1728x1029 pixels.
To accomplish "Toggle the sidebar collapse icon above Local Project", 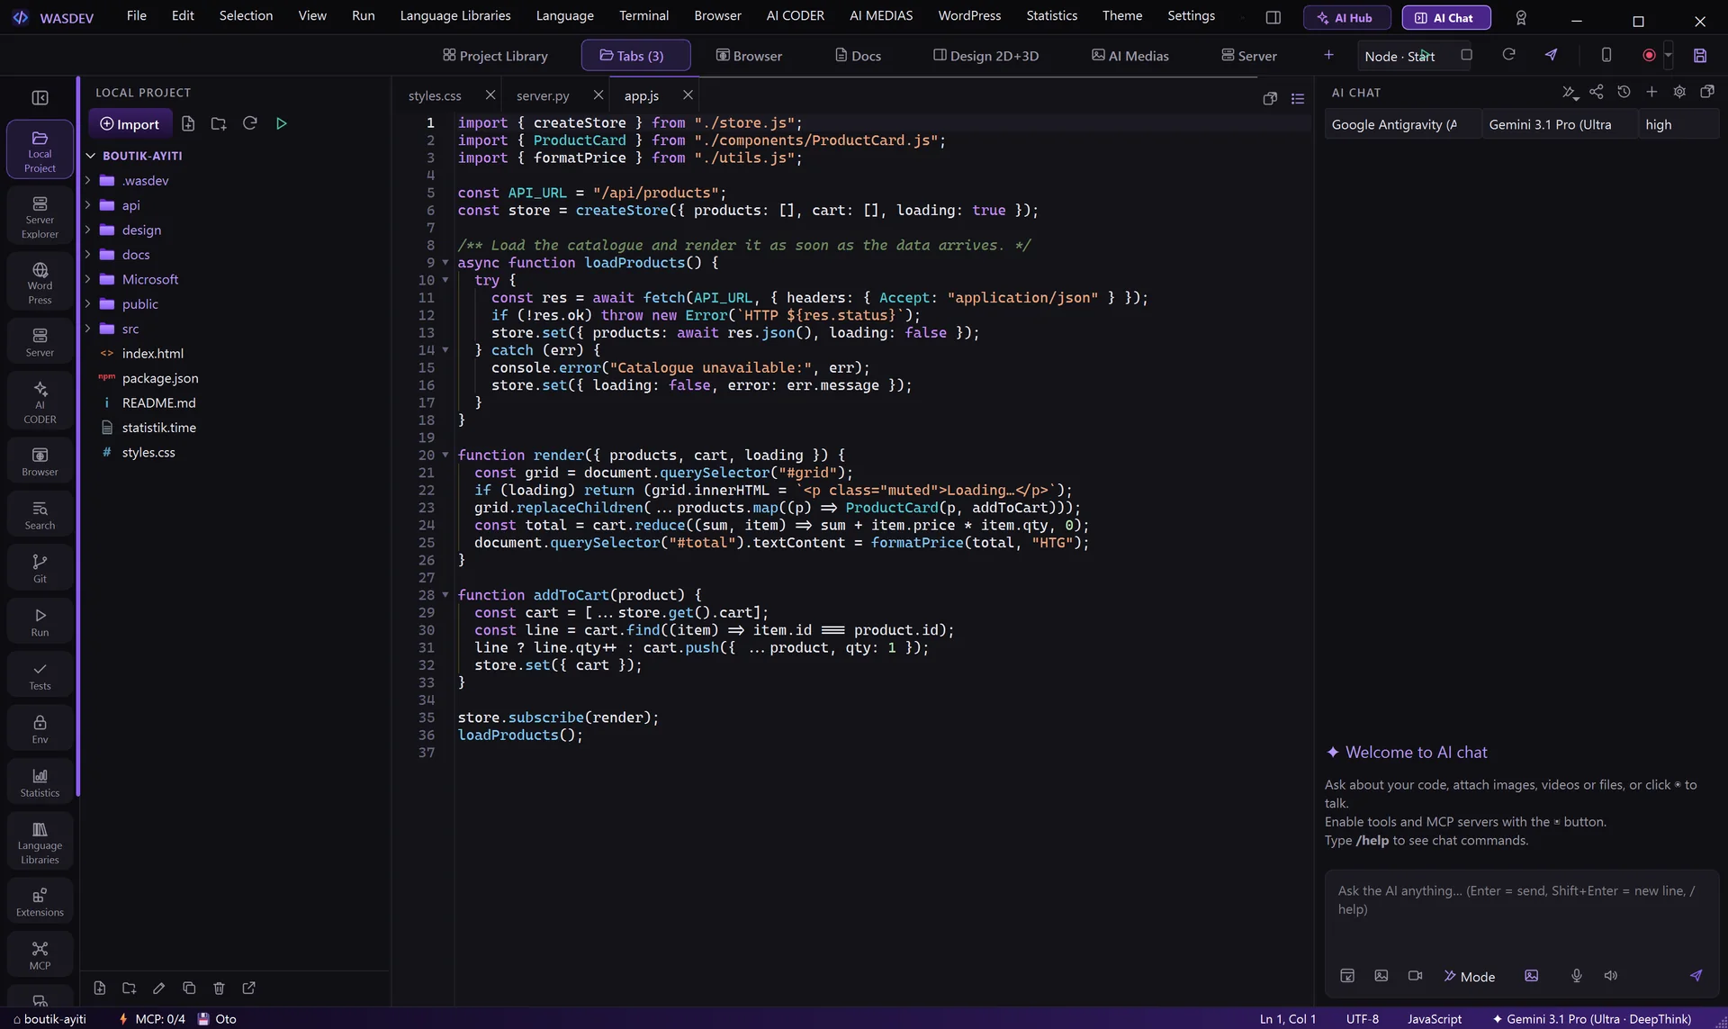I will (x=40, y=97).
